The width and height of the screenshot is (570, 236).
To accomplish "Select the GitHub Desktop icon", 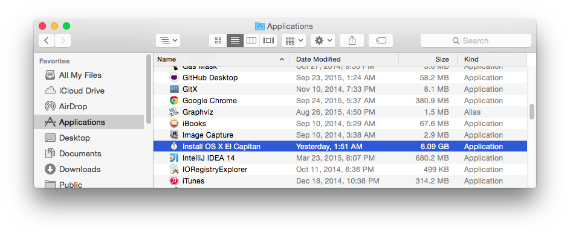I will click(174, 78).
